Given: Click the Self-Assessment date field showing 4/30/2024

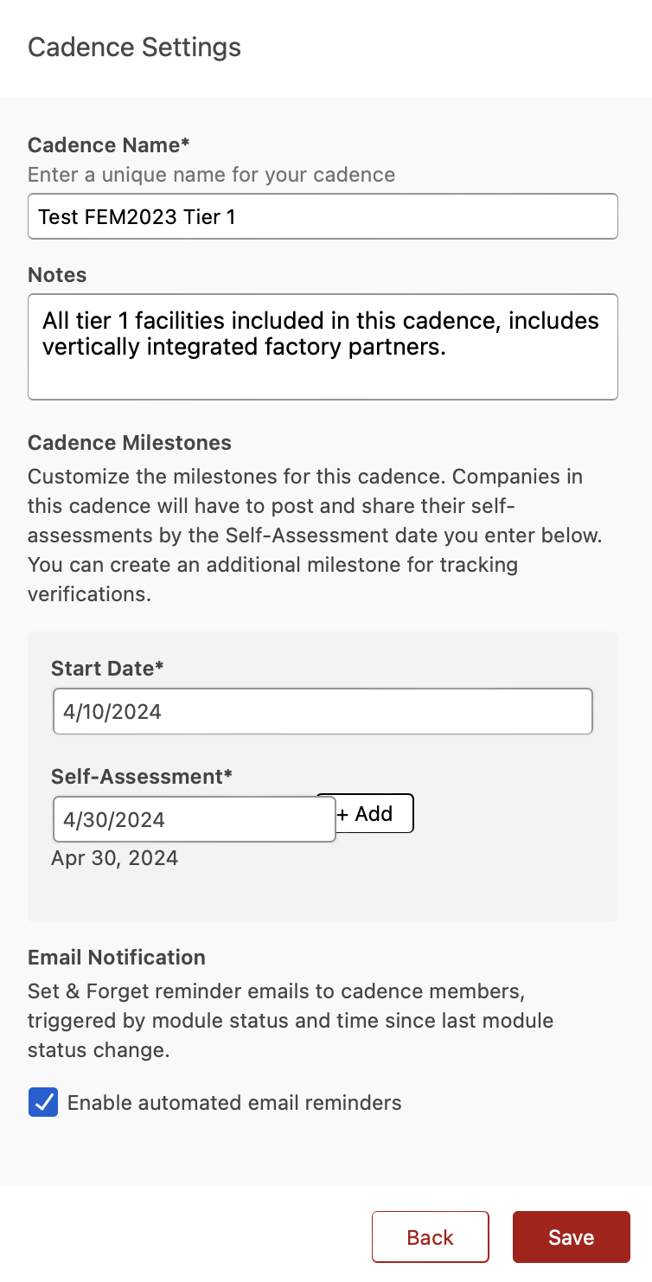Looking at the screenshot, I should [195, 819].
